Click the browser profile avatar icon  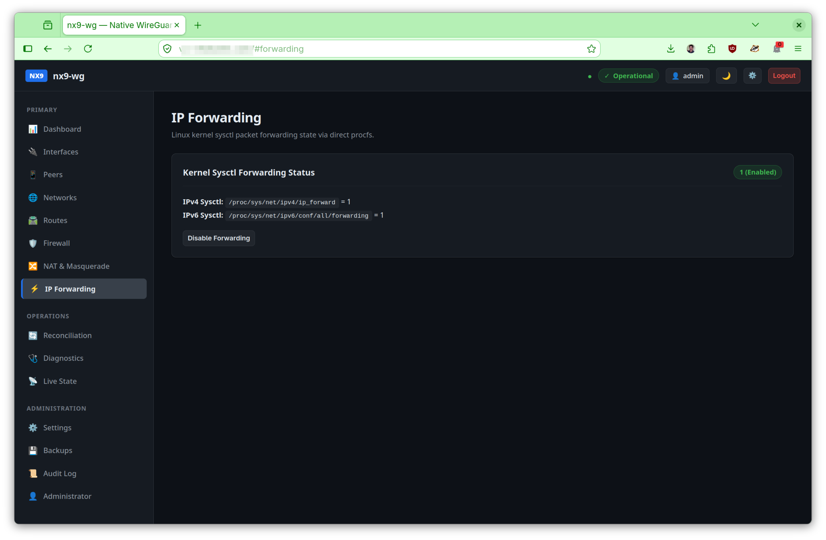691,48
